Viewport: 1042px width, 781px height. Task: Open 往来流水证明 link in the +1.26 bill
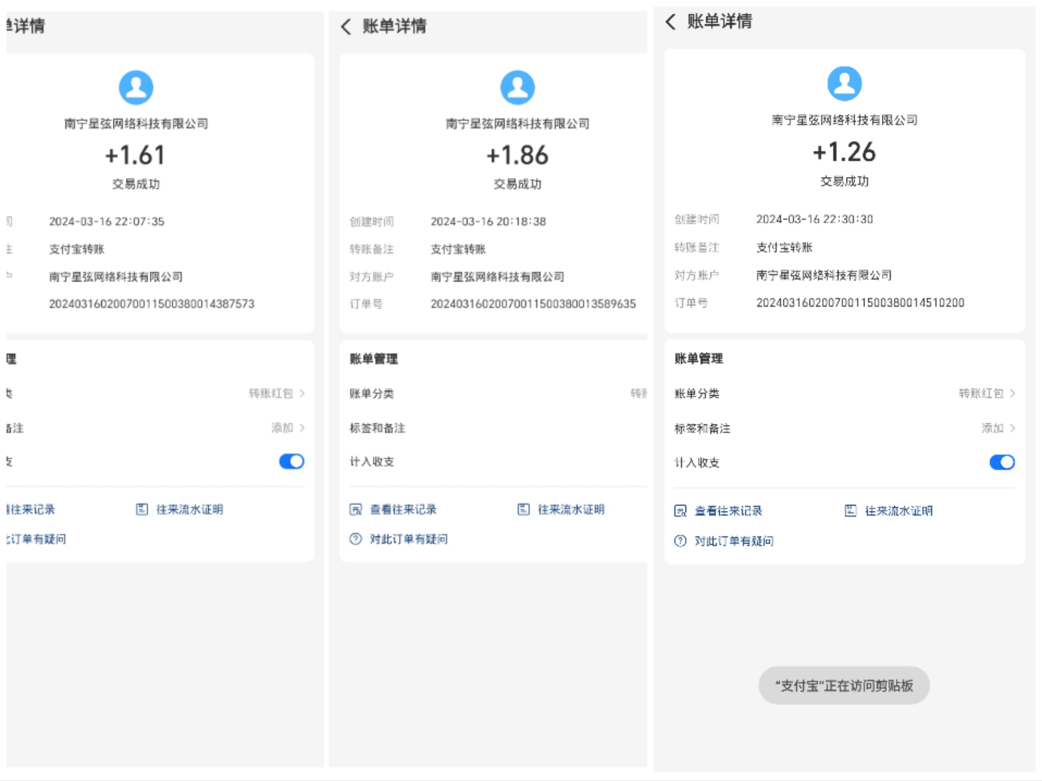[899, 511]
